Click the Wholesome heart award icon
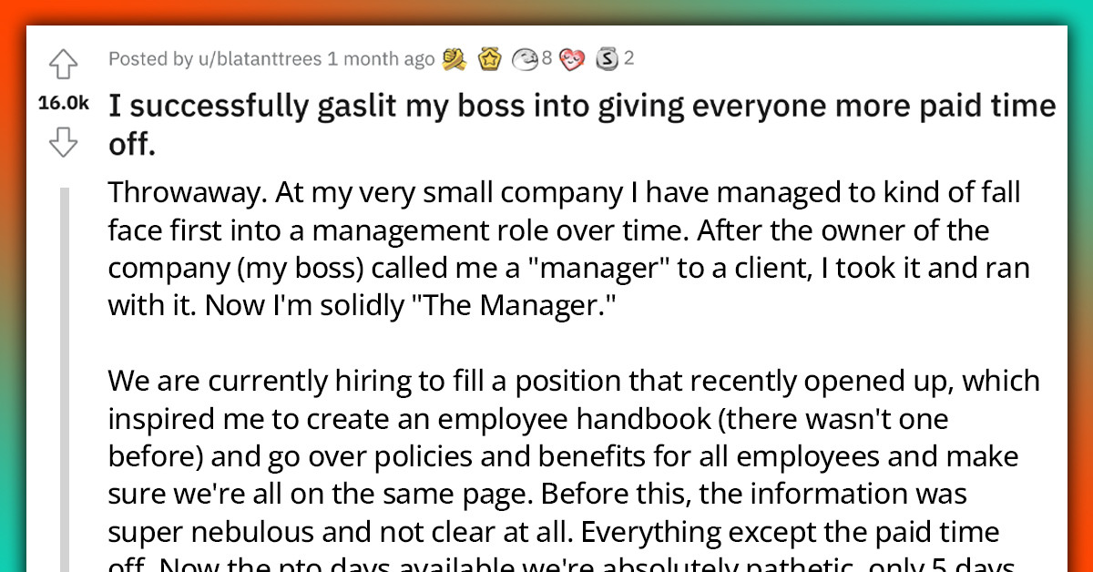 pyautogui.click(x=571, y=58)
